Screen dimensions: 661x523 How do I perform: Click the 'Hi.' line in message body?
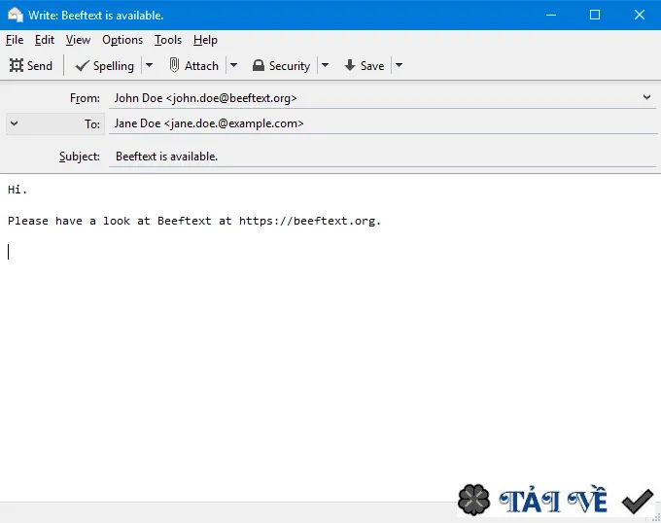(x=17, y=190)
